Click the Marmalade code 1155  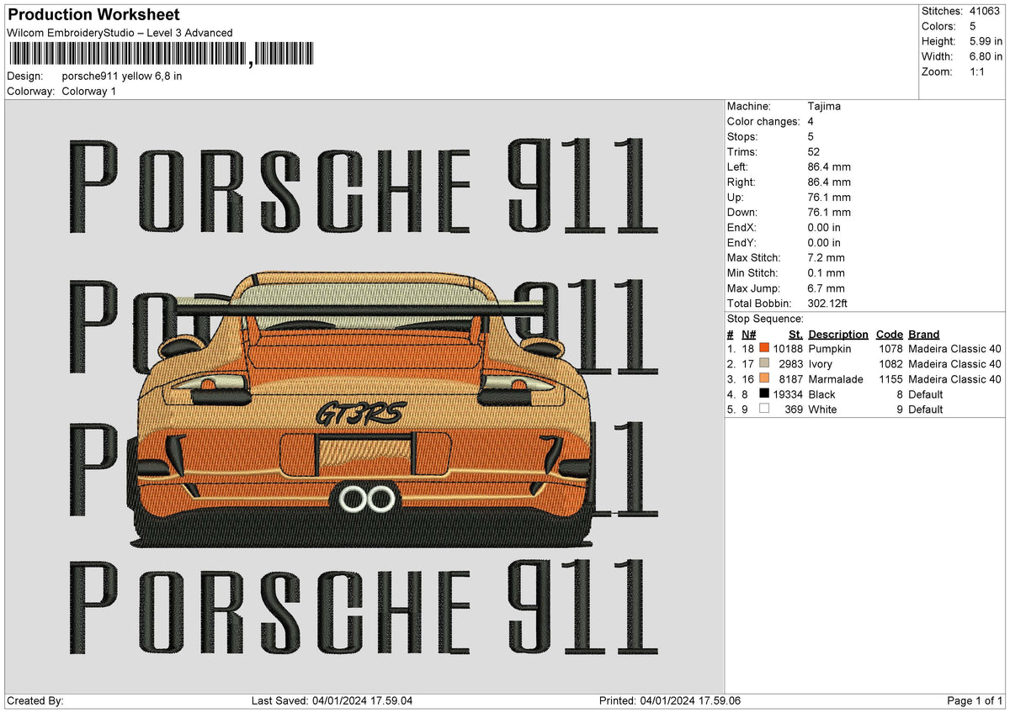[x=890, y=378]
